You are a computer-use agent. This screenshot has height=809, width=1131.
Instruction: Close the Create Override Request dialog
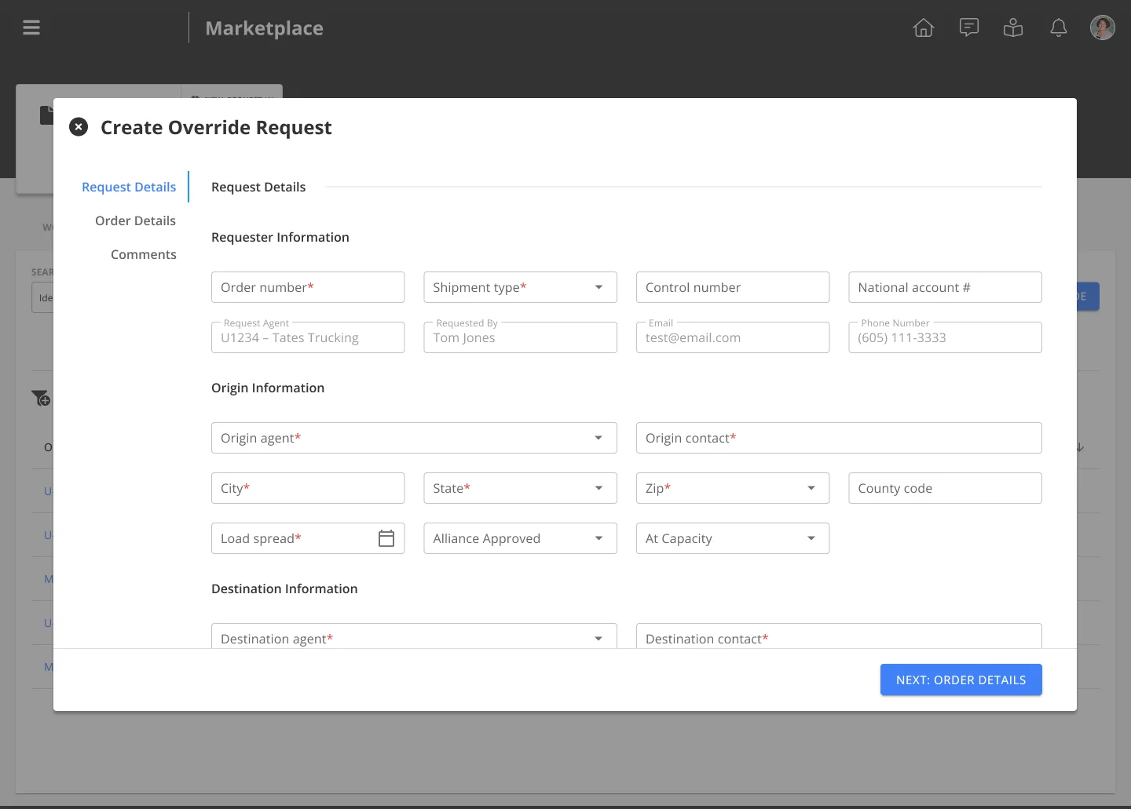(79, 127)
